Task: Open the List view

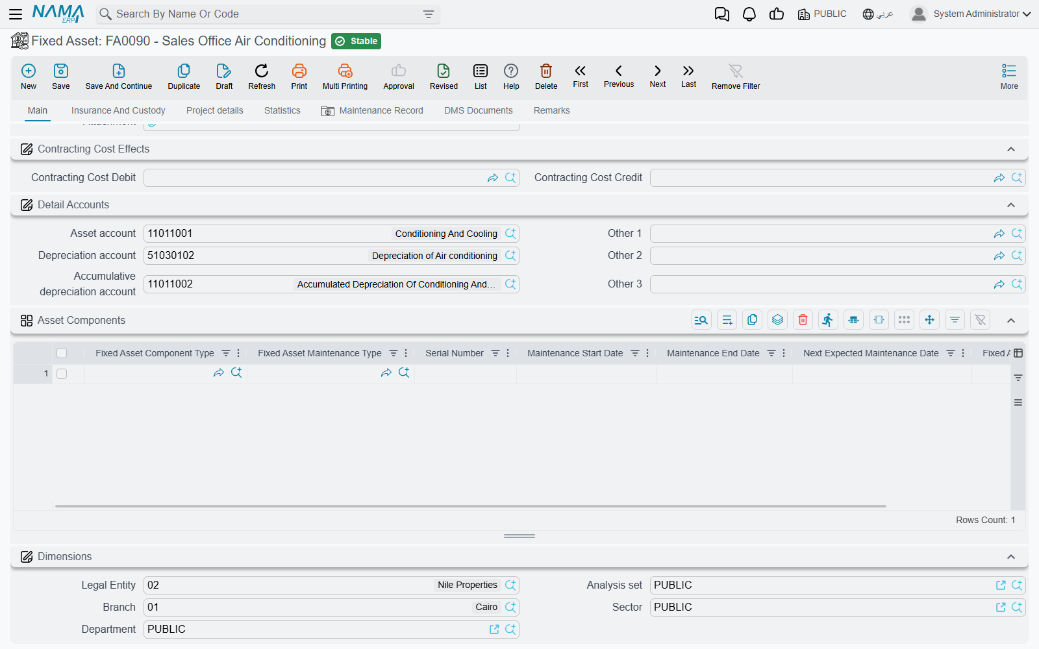Action: [481, 76]
